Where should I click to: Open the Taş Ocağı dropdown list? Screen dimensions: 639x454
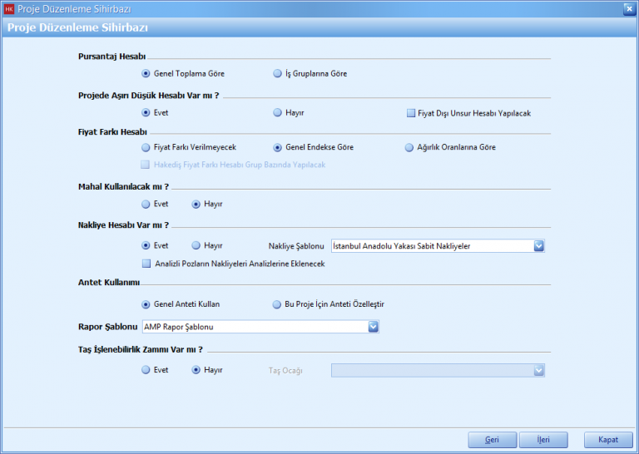point(538,370)
